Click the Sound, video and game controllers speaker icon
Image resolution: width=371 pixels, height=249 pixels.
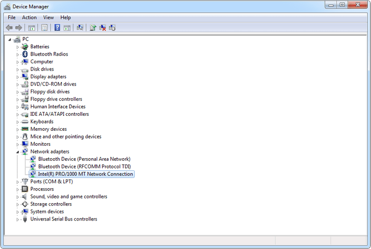24,196
